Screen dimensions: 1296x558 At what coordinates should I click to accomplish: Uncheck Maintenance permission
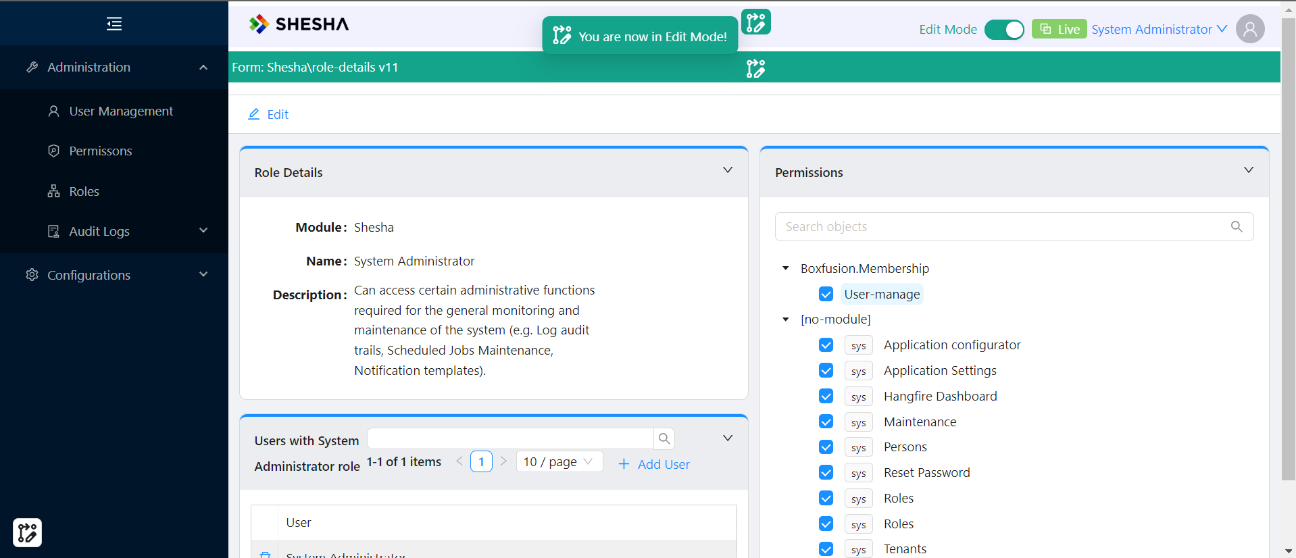click(x=826, y=422)
